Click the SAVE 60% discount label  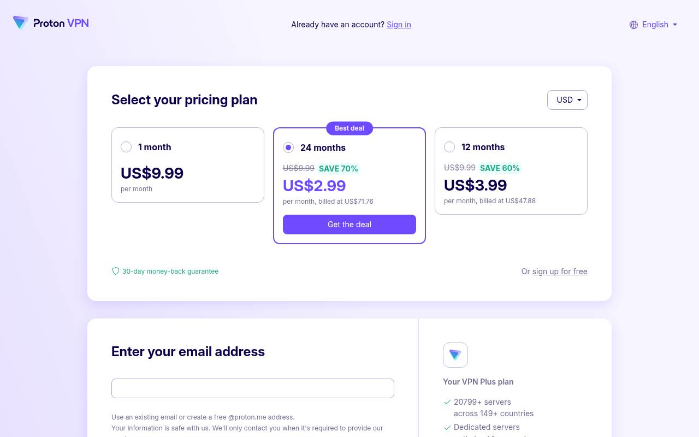pos(500,168)
